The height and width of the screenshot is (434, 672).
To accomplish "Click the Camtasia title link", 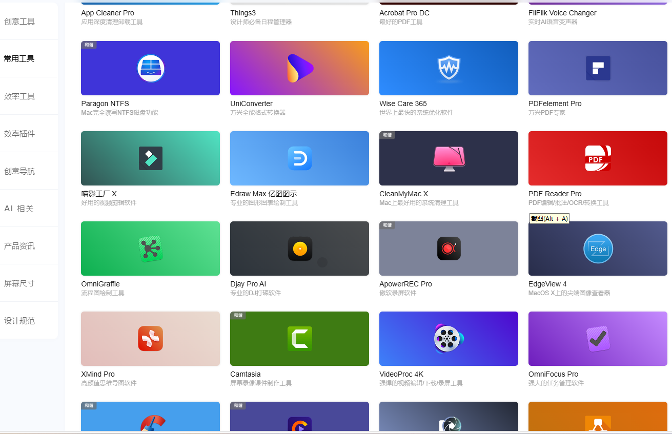I will (246, 374).
